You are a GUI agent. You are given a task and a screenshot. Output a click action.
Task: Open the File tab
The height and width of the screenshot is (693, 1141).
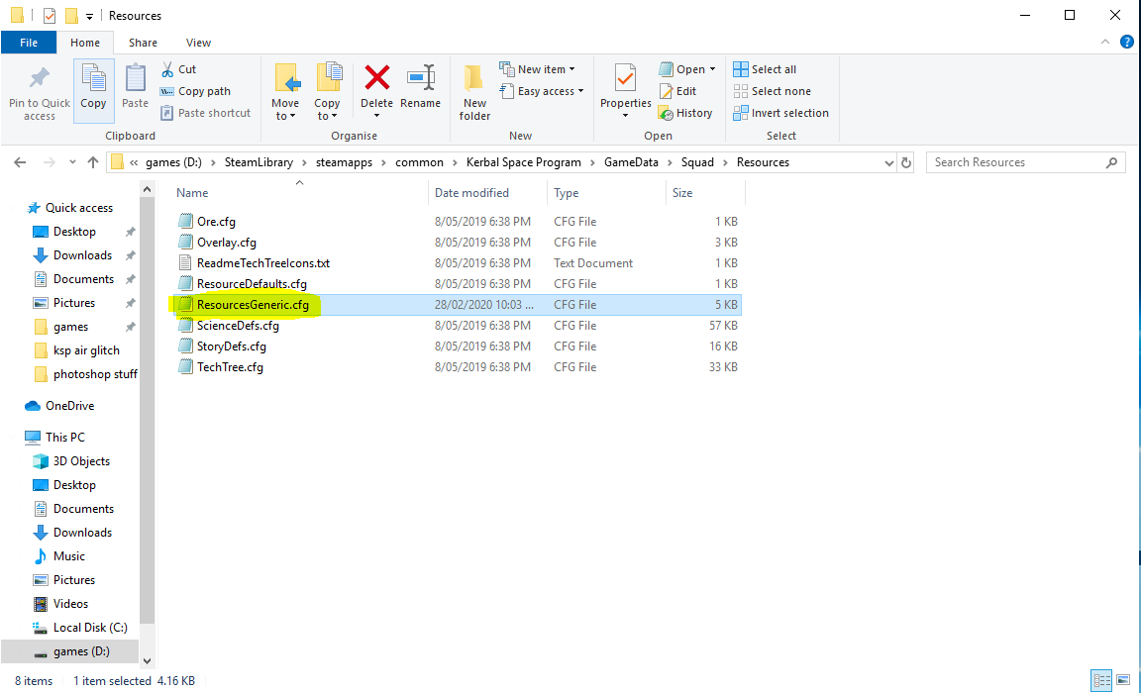click(29, 43)
